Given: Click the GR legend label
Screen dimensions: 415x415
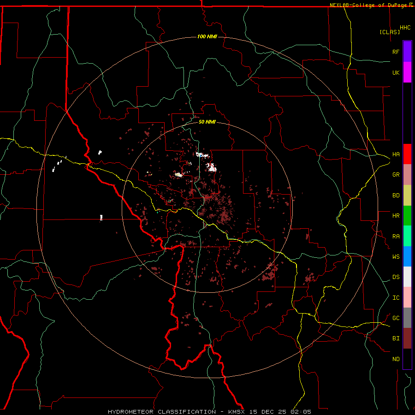Looking at the screenshot, I should (x=396, y=175).
